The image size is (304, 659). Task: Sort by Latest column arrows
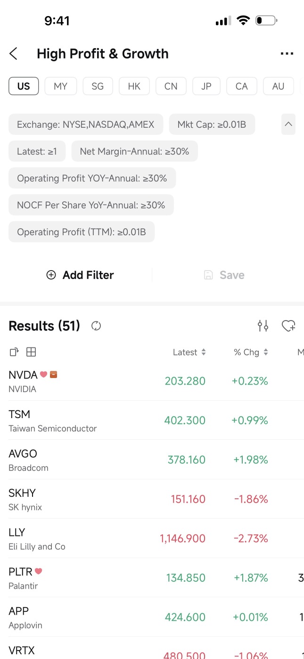pyautogui.click(x=204, y=352)
